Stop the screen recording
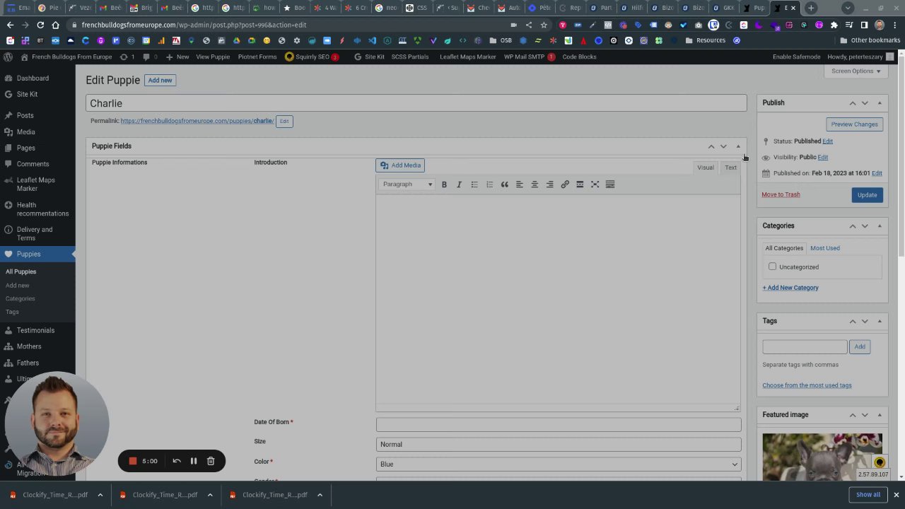Viewport: 905px width, 509px height. tap(132, 461)
